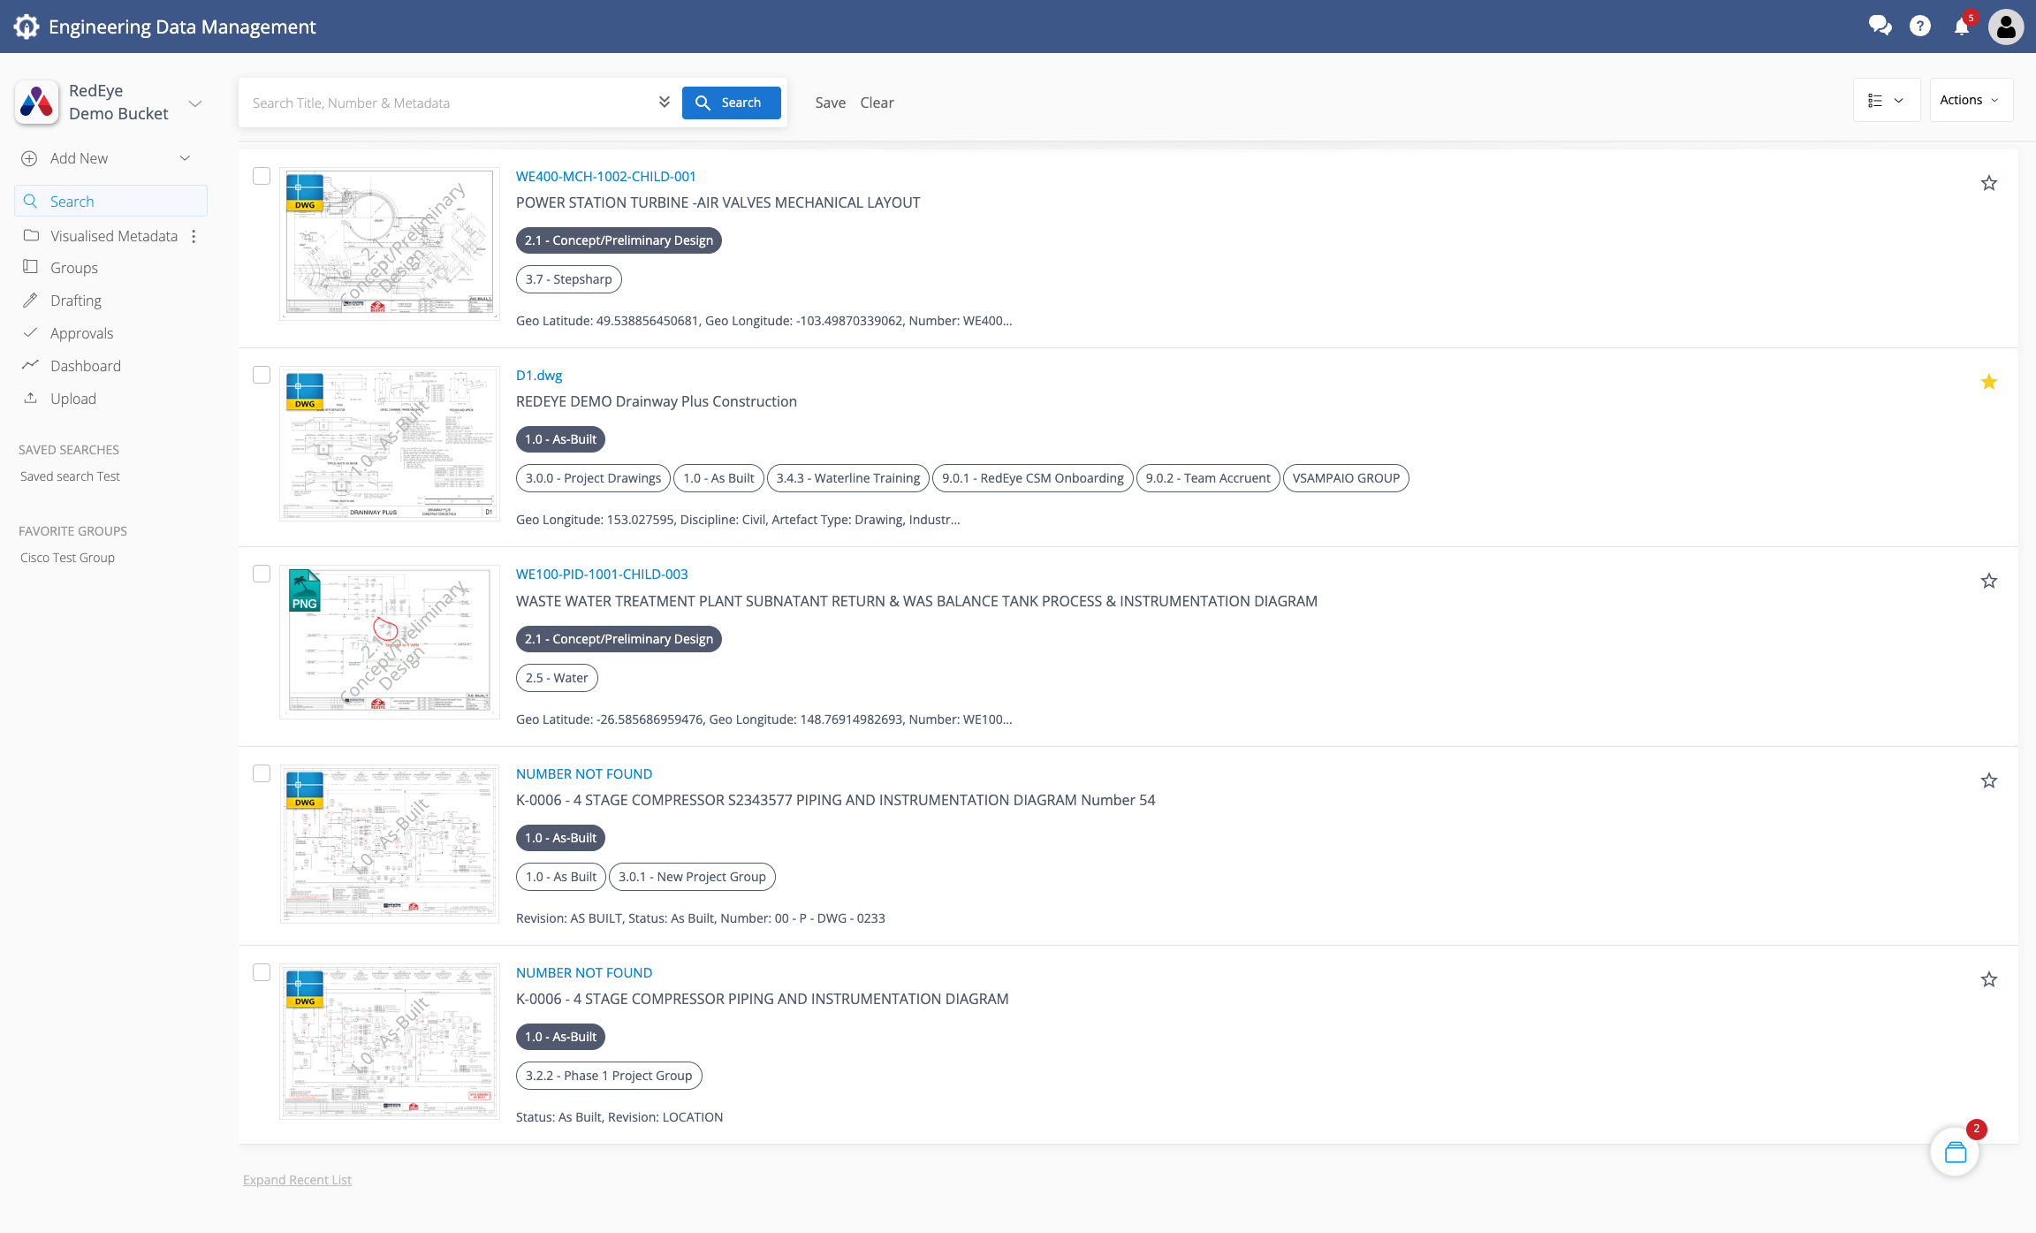Go to Approvals in sidebar

coord(81,333)
